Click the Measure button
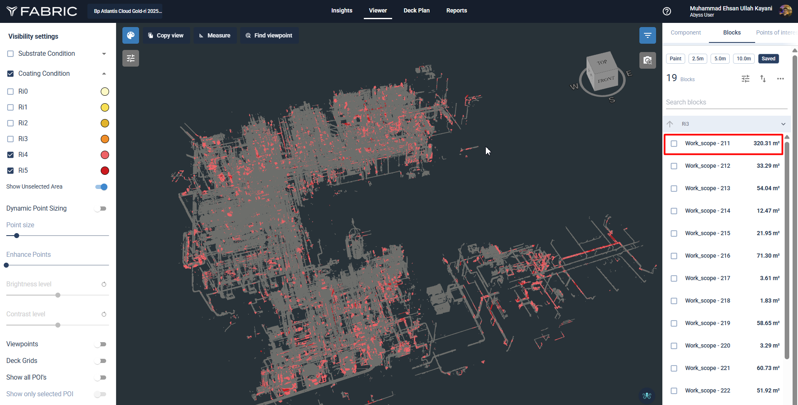This screenshot has width=798, height=405. 215,35
